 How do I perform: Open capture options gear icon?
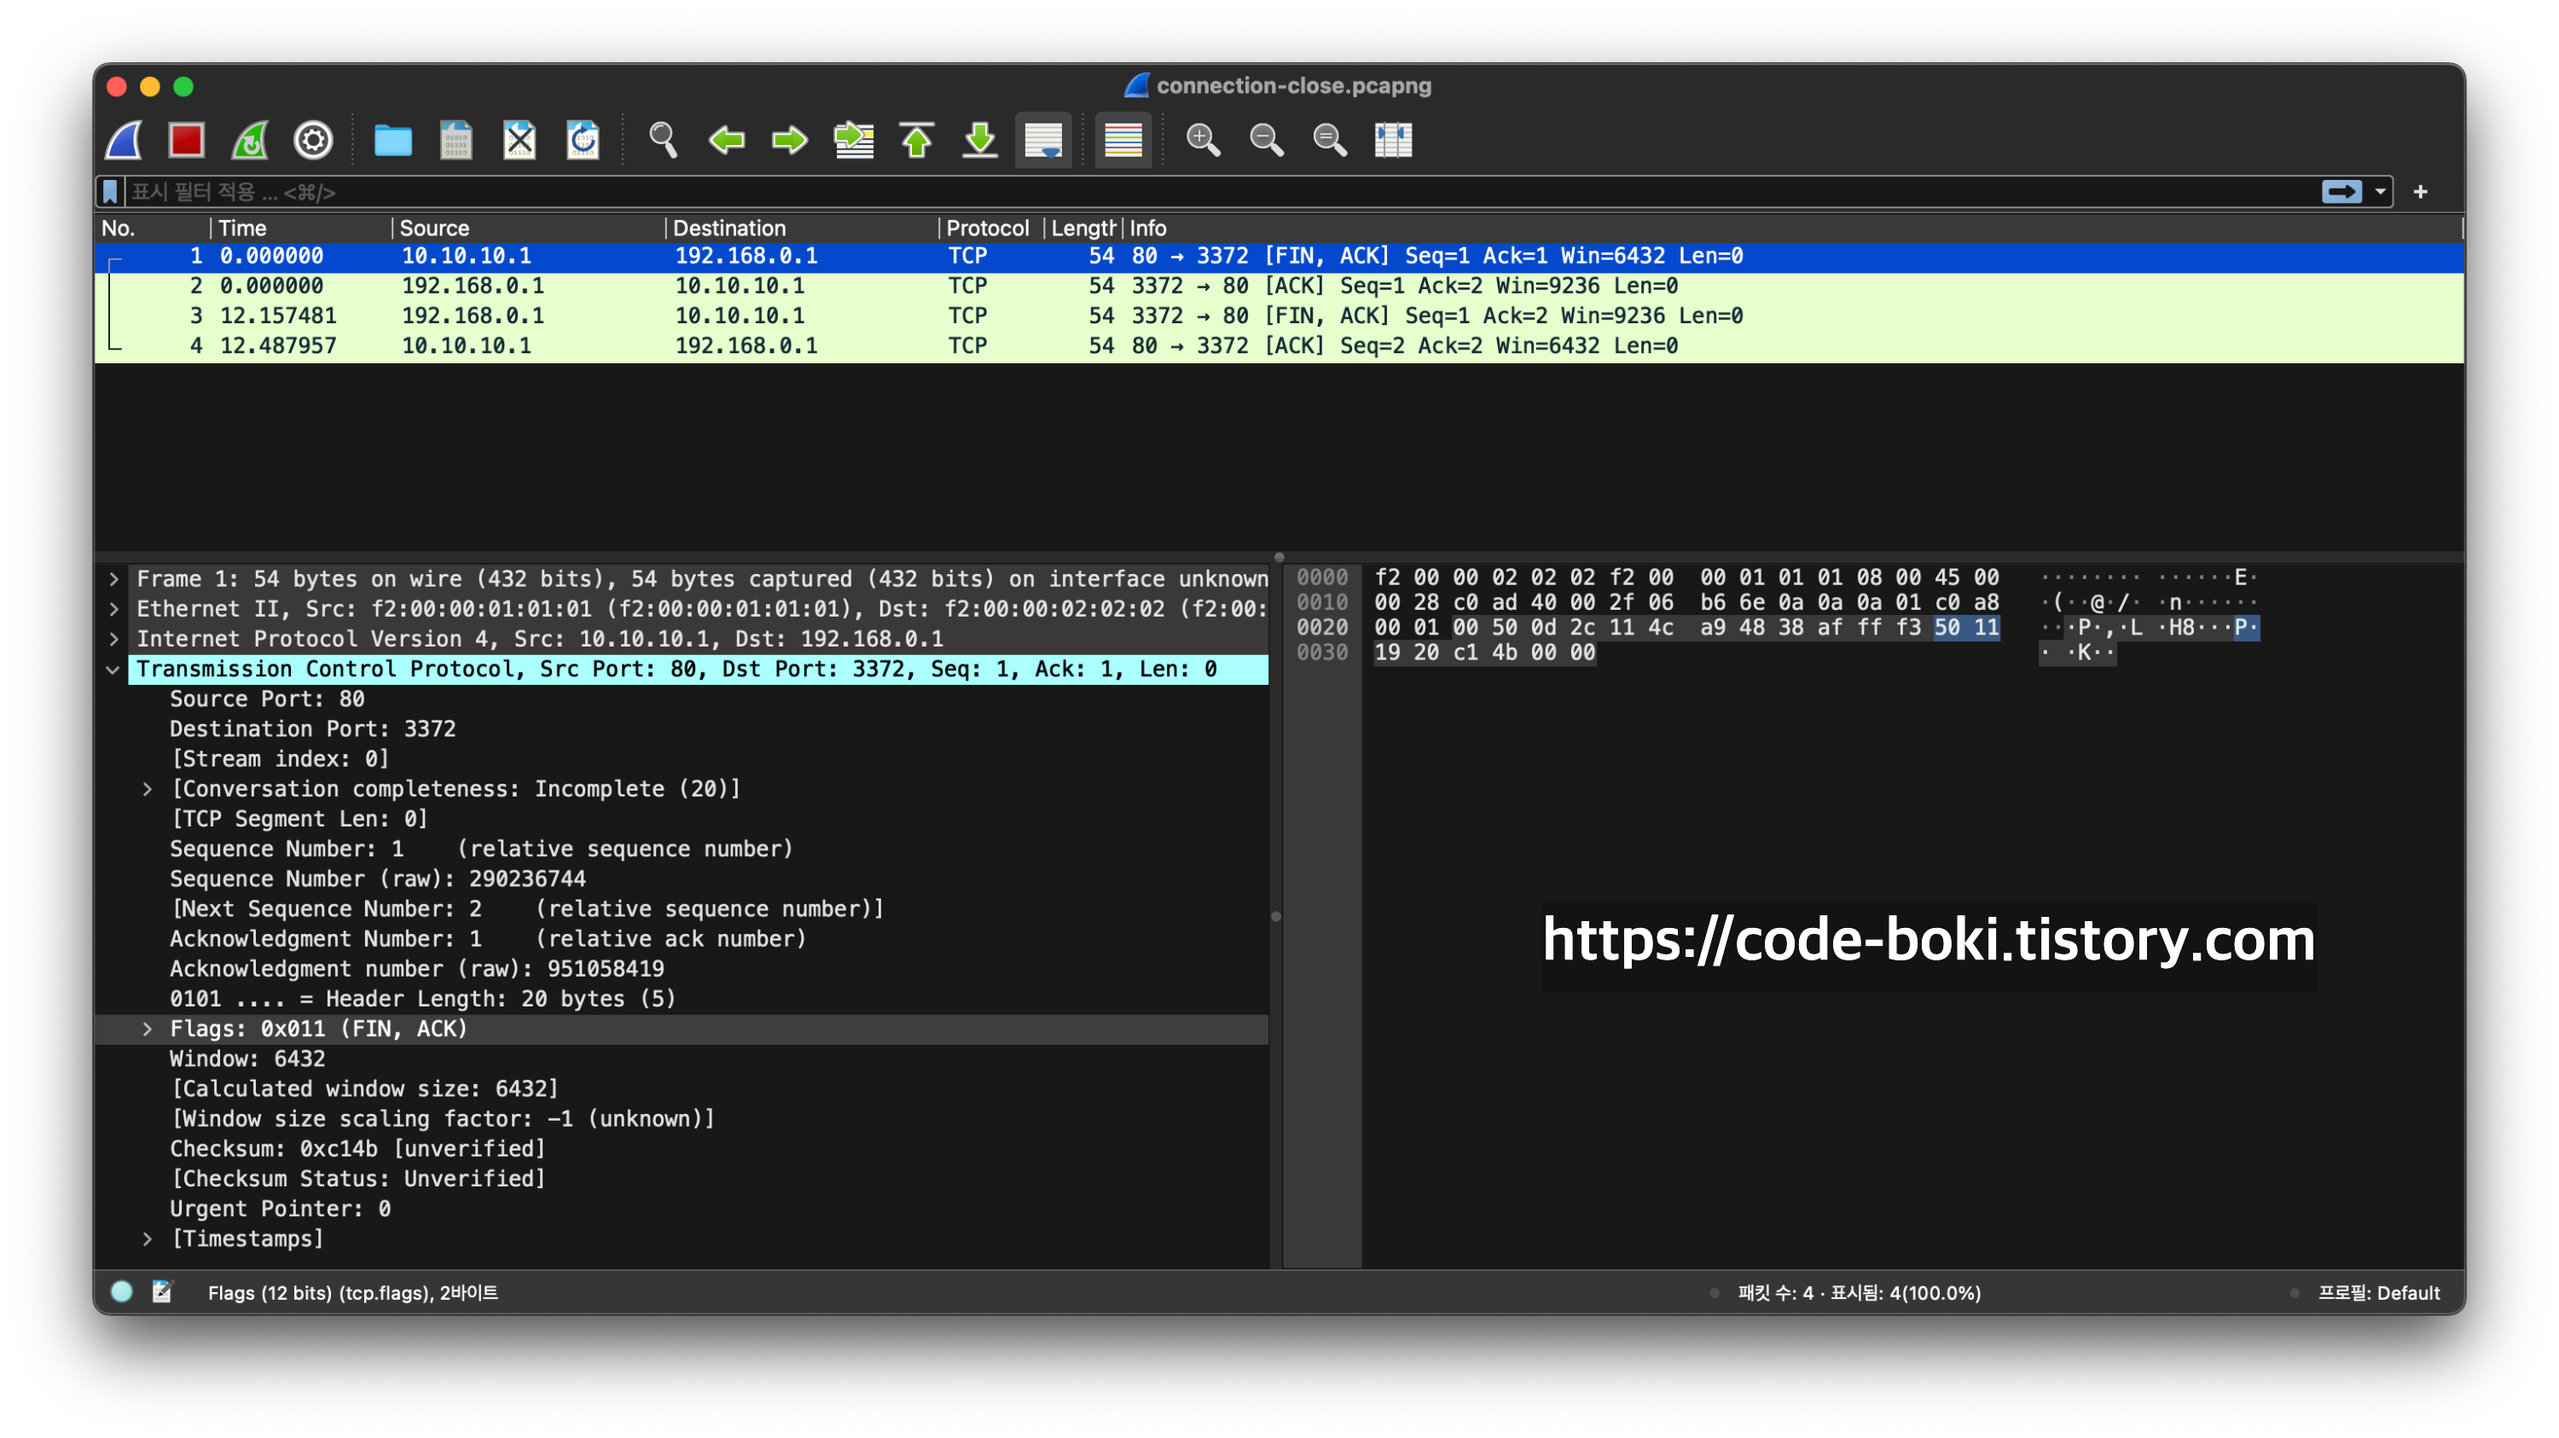tap(313, 140)
